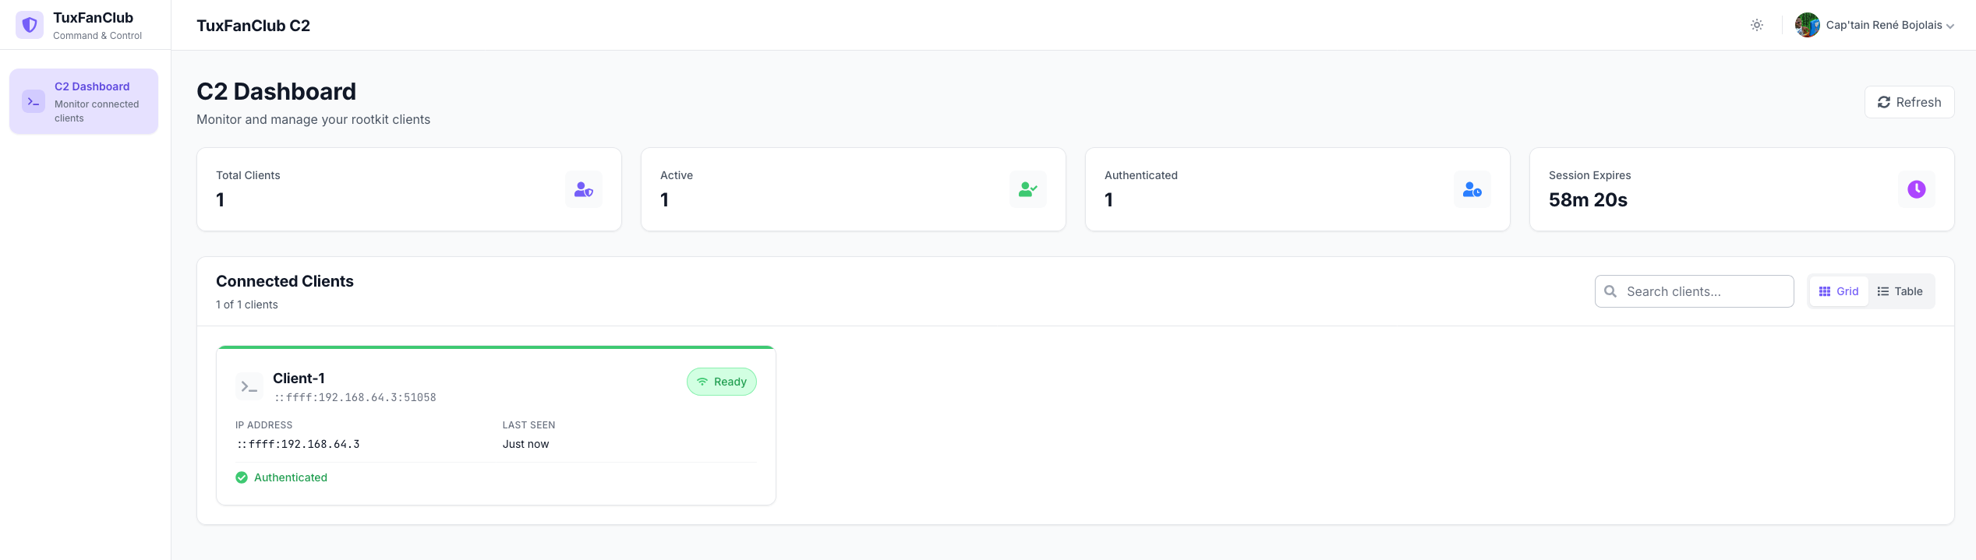Click the user avatar picture
Image resolution: width=1976 pixels, height=560 pixels.
point(1807,25)
